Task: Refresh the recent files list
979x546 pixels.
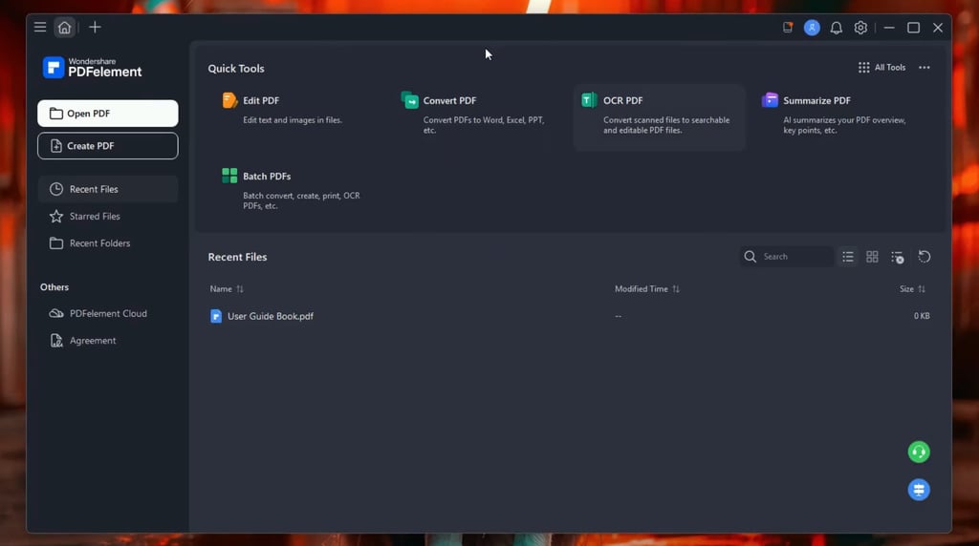Action: click(925, 257)
